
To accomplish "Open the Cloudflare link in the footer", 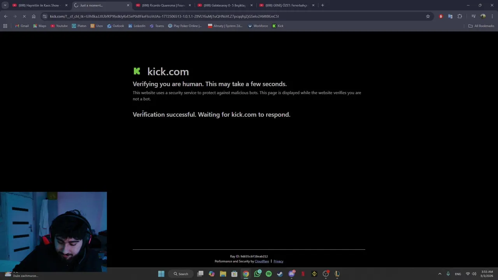I will coord(262,261).
